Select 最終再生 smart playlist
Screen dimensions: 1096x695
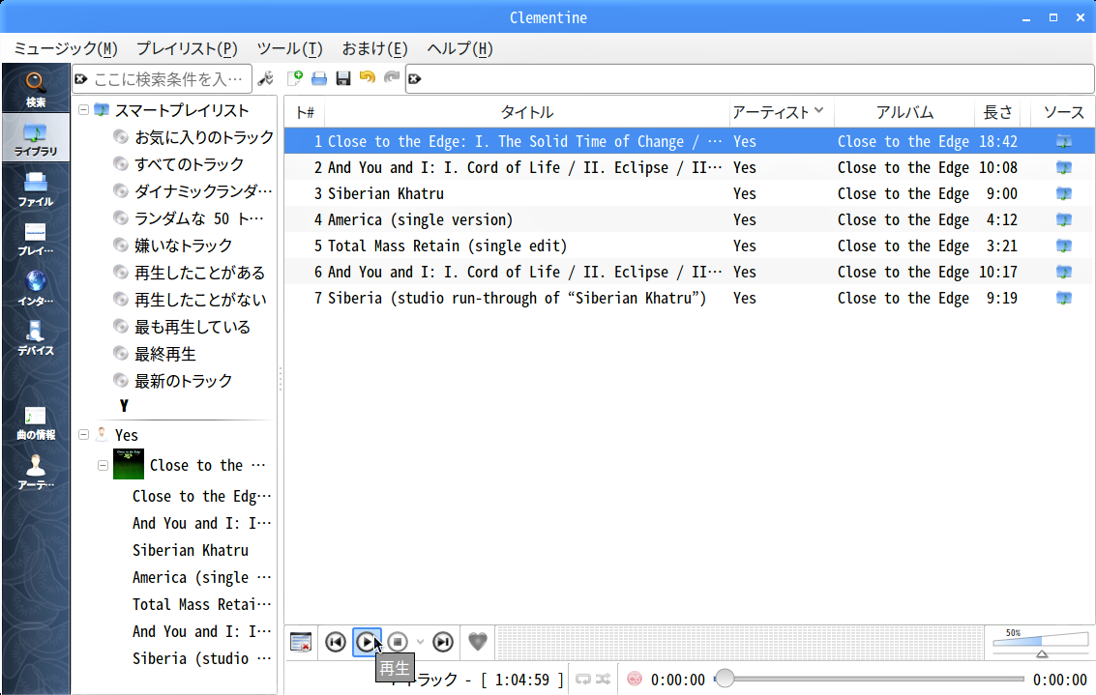click(x=165, y=354)
